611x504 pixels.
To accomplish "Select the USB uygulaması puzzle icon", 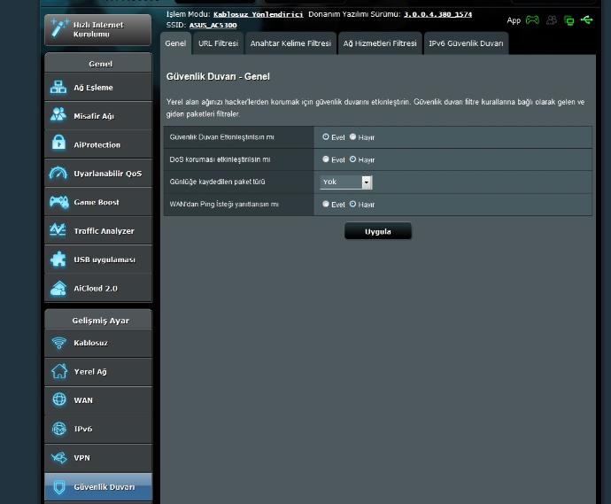I will tap(58, 260).
